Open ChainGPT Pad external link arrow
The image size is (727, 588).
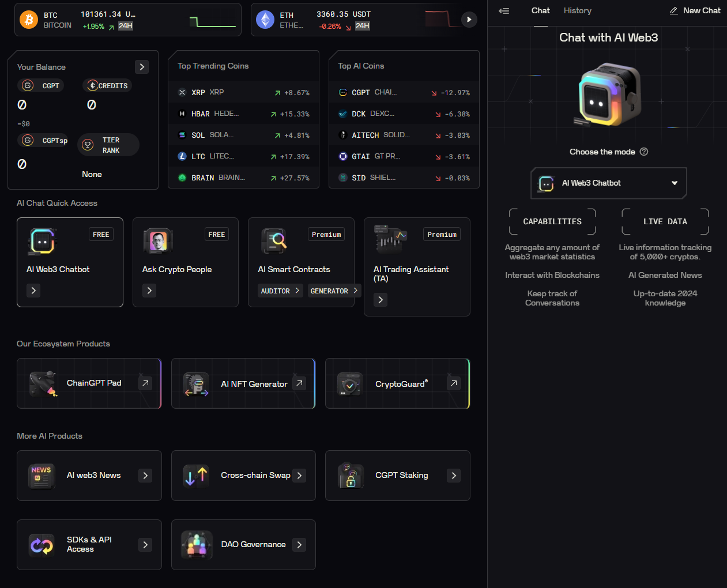coord(146,383)
